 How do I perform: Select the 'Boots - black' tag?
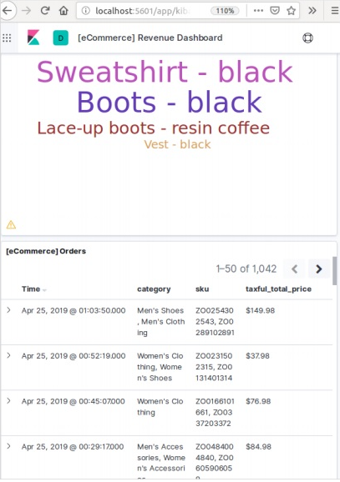[170, 102]
